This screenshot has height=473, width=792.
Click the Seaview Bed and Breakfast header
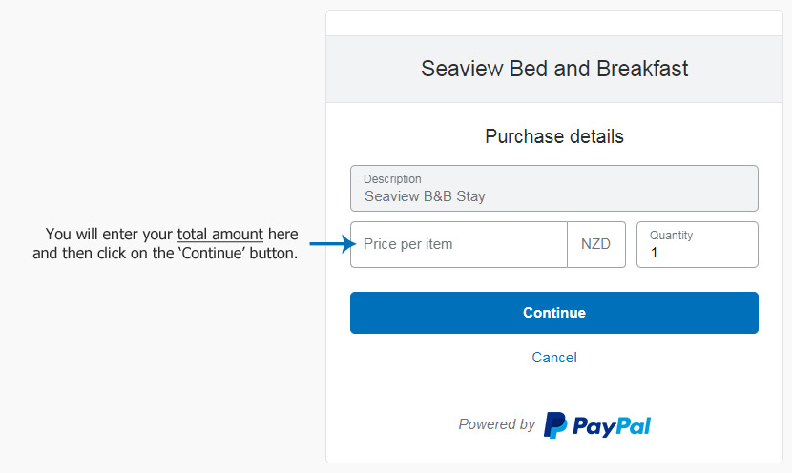(554, 69)
